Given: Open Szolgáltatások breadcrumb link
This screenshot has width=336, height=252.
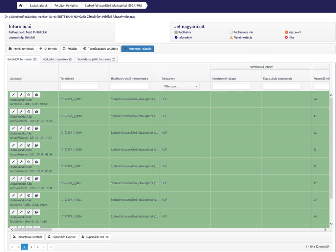Looking at the screenshot, I should 38,5.
